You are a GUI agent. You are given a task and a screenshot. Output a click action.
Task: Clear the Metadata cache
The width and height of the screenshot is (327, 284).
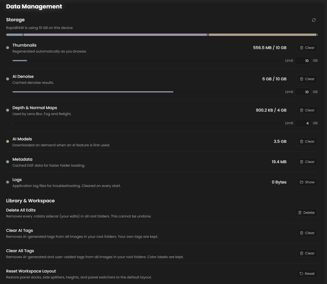pos(307,162)
